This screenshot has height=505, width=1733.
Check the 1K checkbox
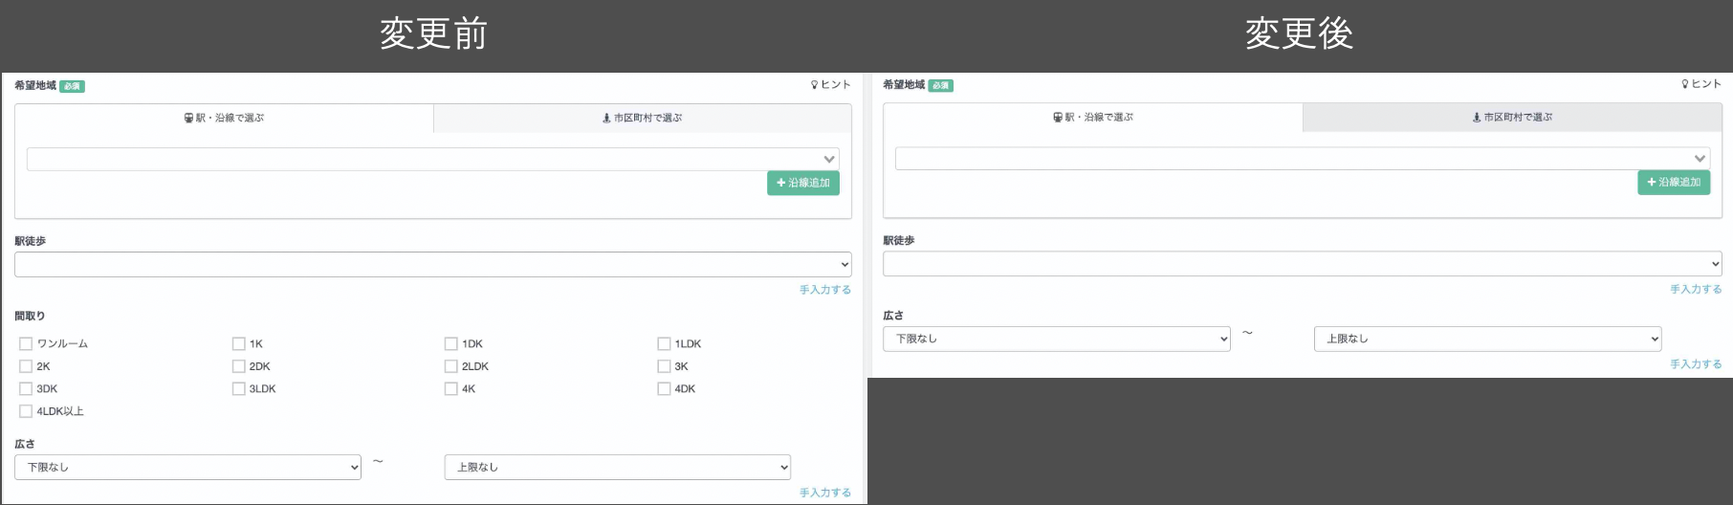[238, 343]
